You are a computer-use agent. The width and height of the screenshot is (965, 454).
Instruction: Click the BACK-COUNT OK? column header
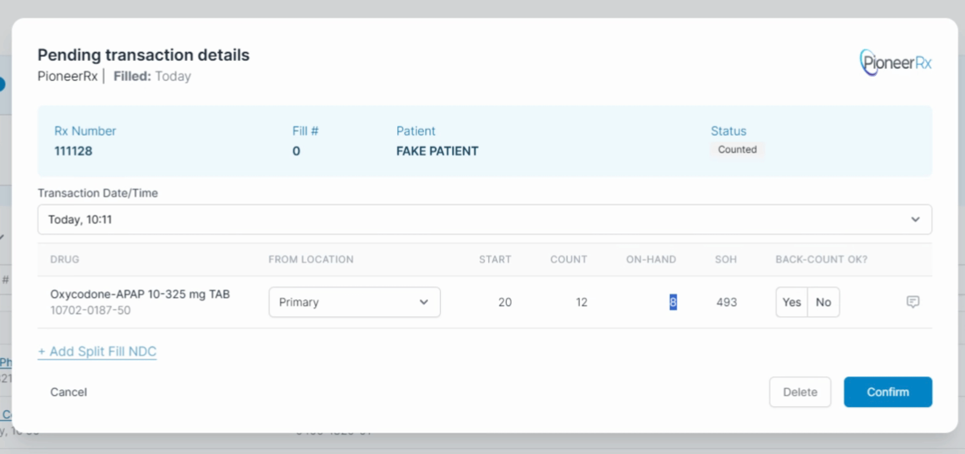click(822, 259)
